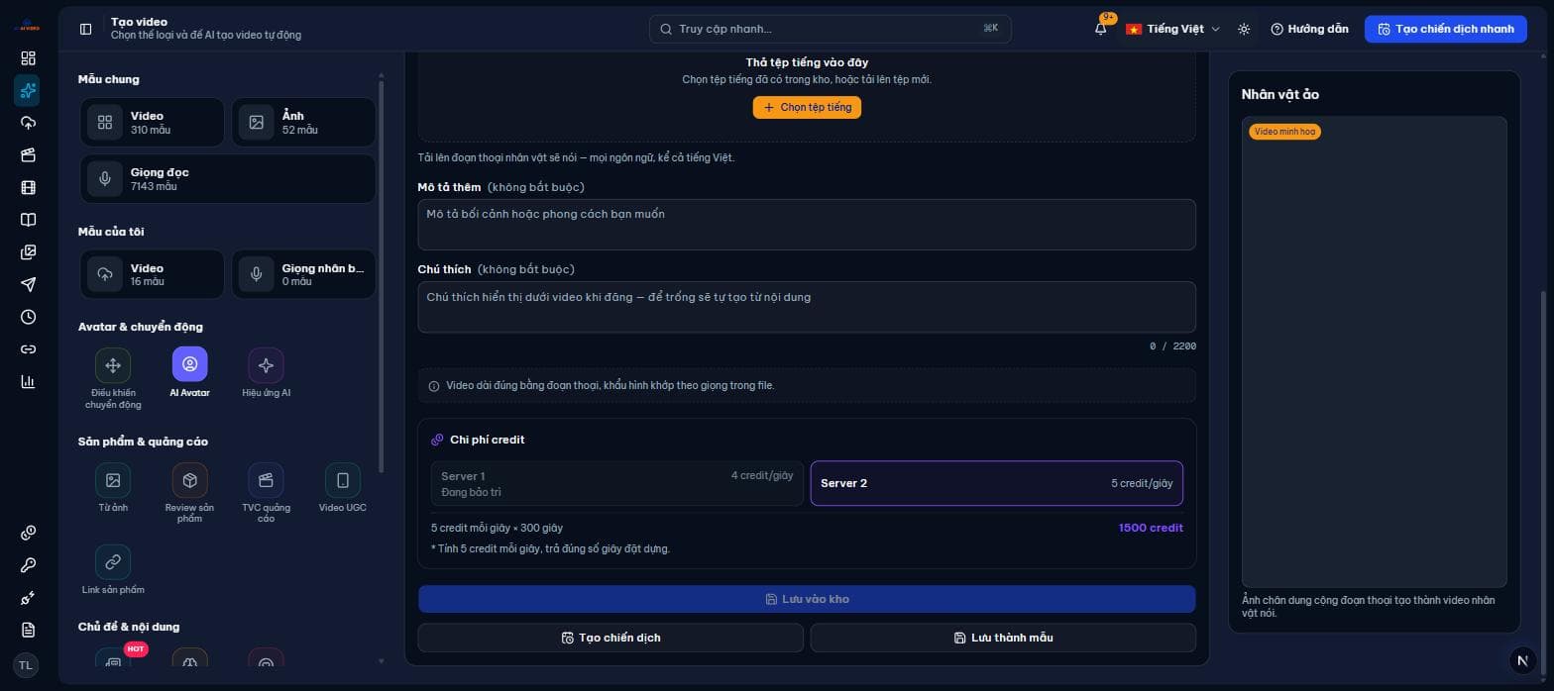Switch theme with the sun icon
The width and height of the screenshot is (1554, 691).
click(x=1244, y=29)
